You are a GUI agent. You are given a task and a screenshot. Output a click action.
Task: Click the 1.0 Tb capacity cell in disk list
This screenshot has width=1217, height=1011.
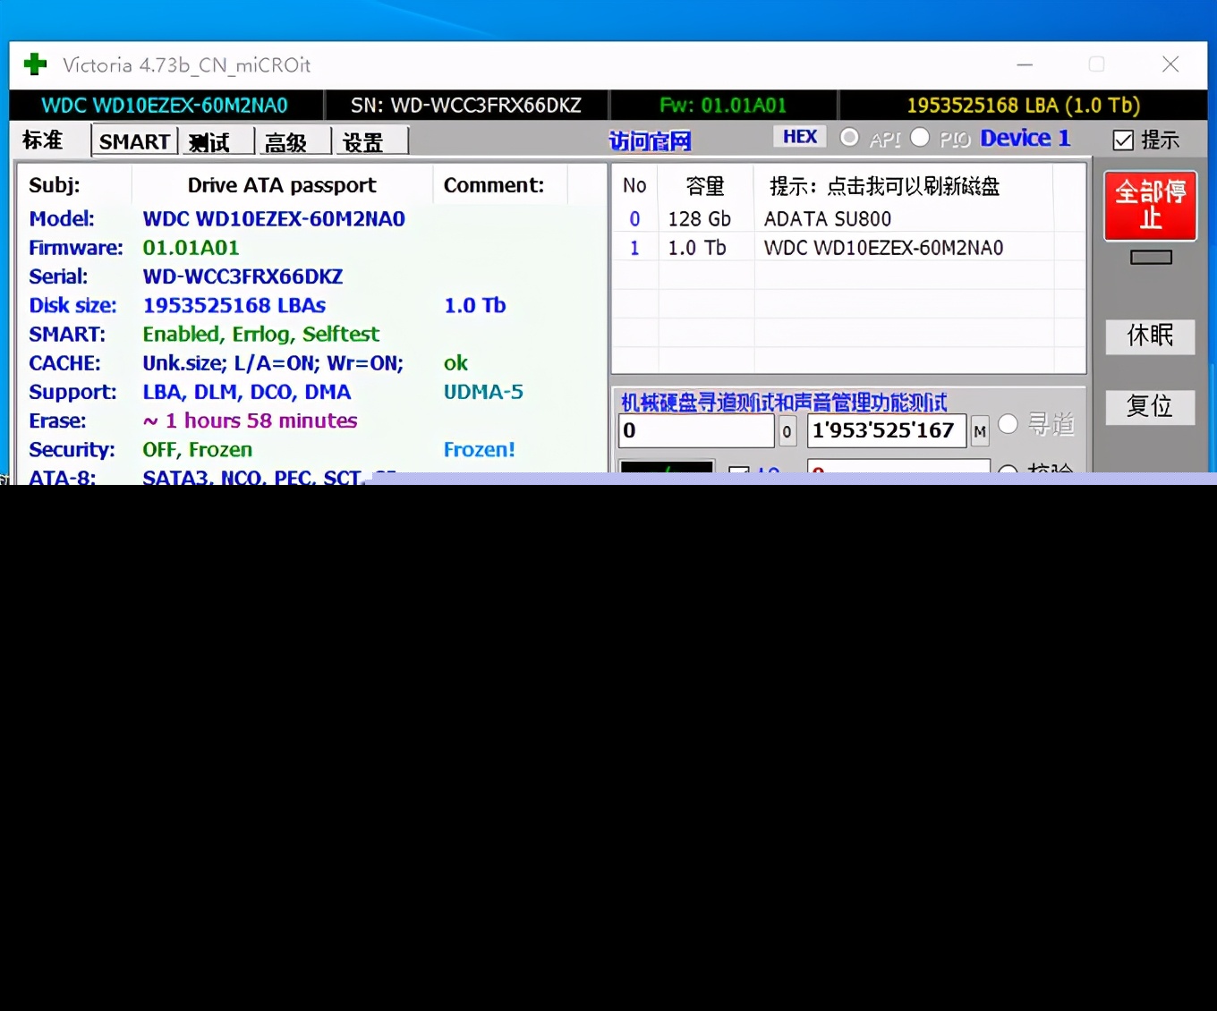[697, 248]
